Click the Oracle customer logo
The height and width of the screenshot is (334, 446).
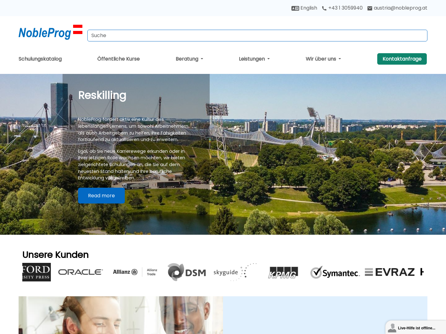(x=81, y=272)
